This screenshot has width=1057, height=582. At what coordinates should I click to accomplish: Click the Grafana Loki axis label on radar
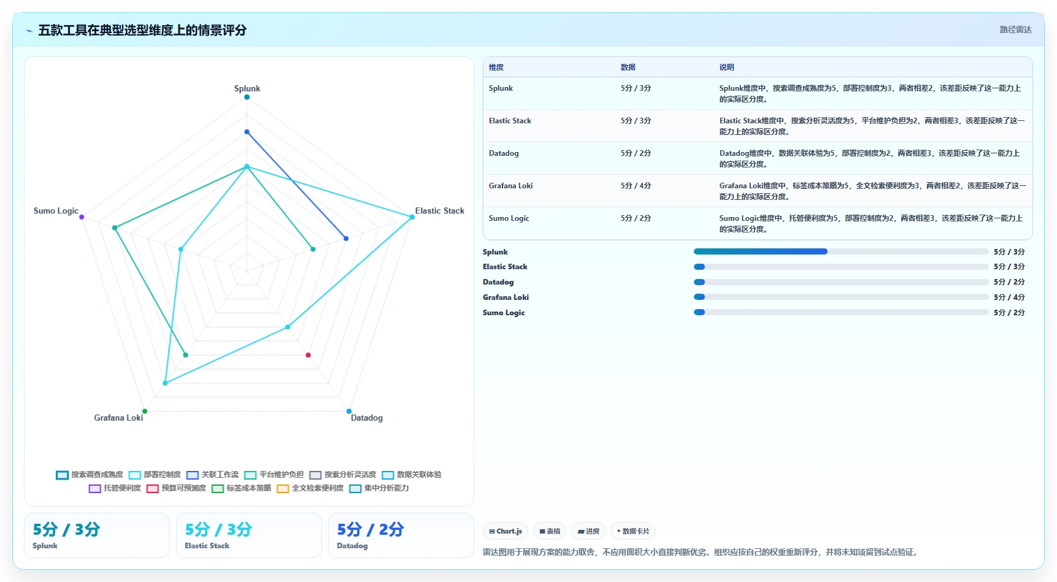coord(118,418)
